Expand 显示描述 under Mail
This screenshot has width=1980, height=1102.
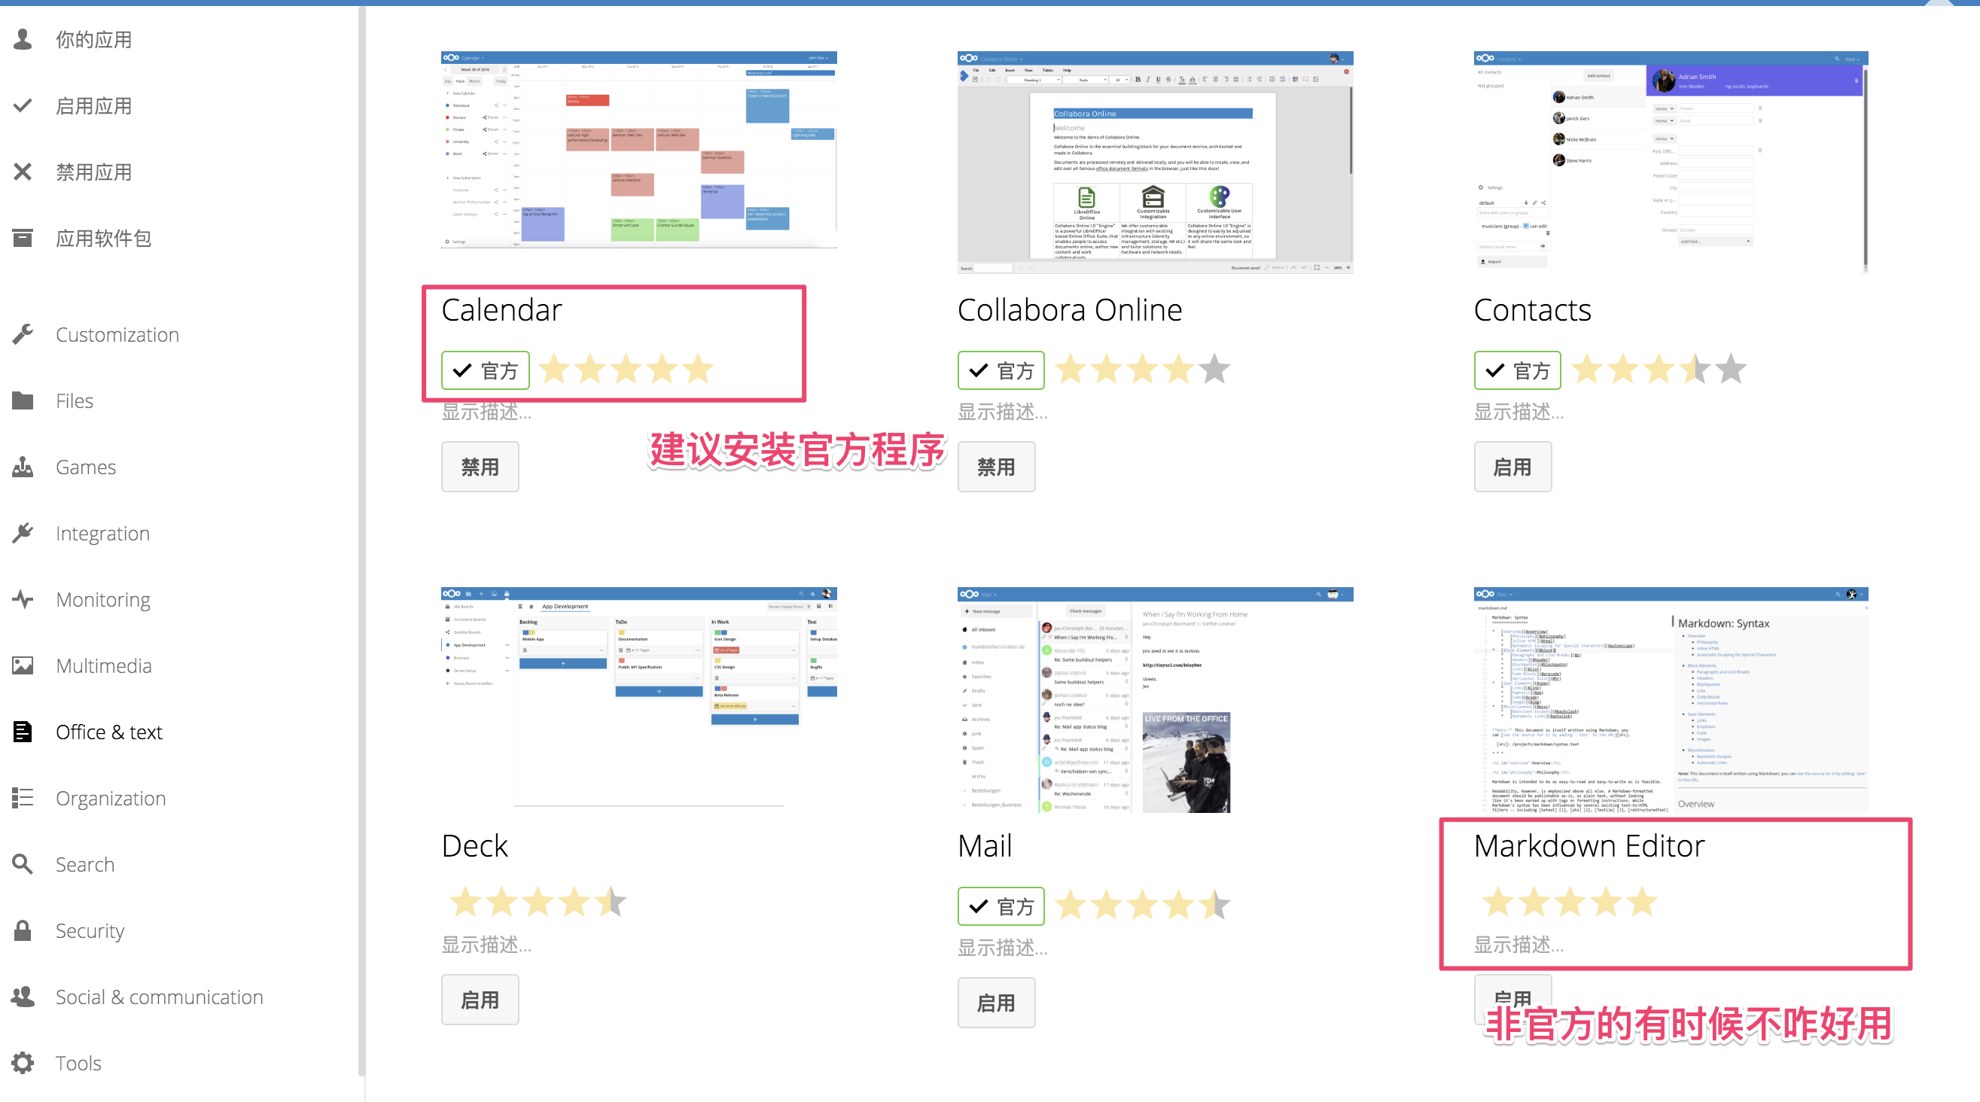point(1002,948)
